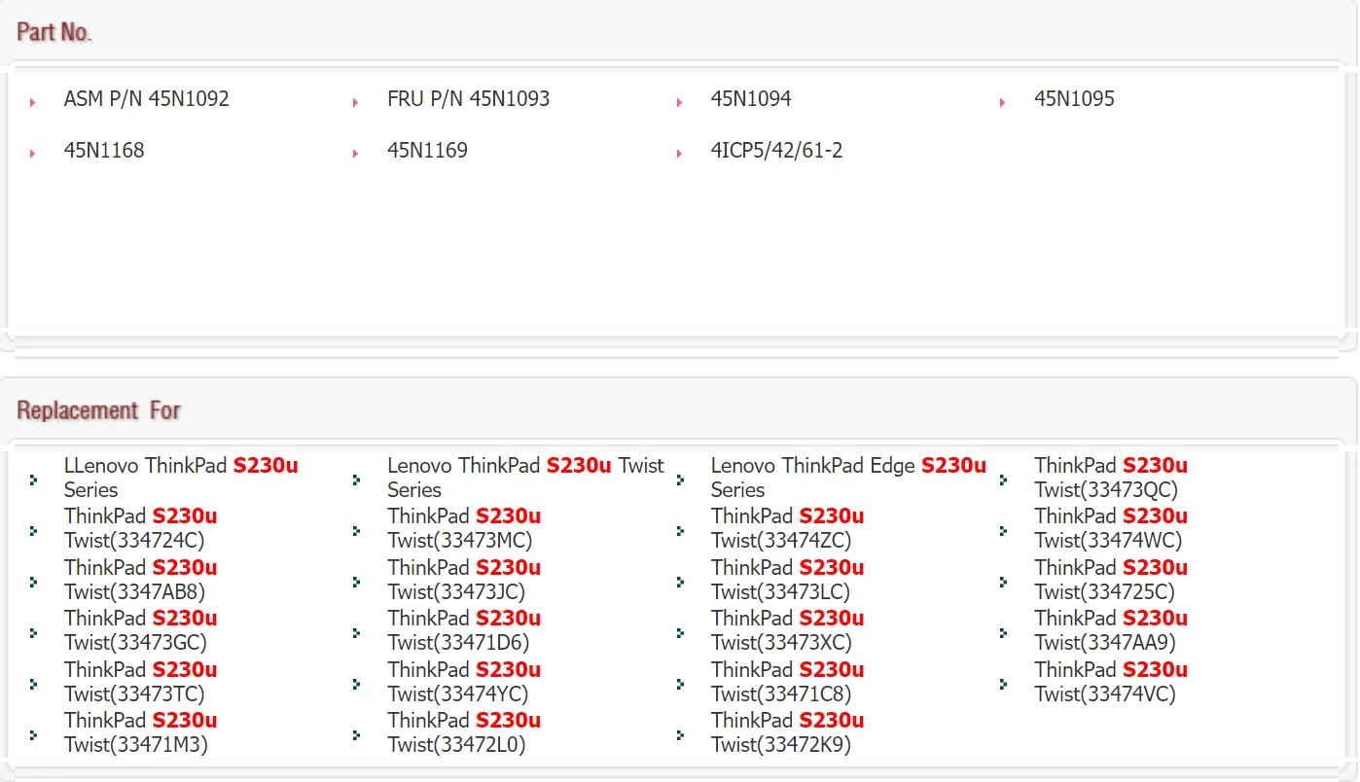The height and width of the screenshot is (782, 1360).
Task: Click the Twist(33471D6) compatible model
Action: click(464, 630)
